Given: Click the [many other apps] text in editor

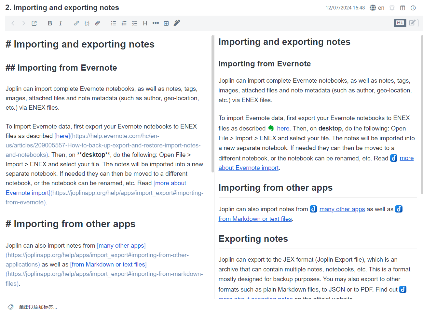Looking at the screenshot, I should 121,245.
